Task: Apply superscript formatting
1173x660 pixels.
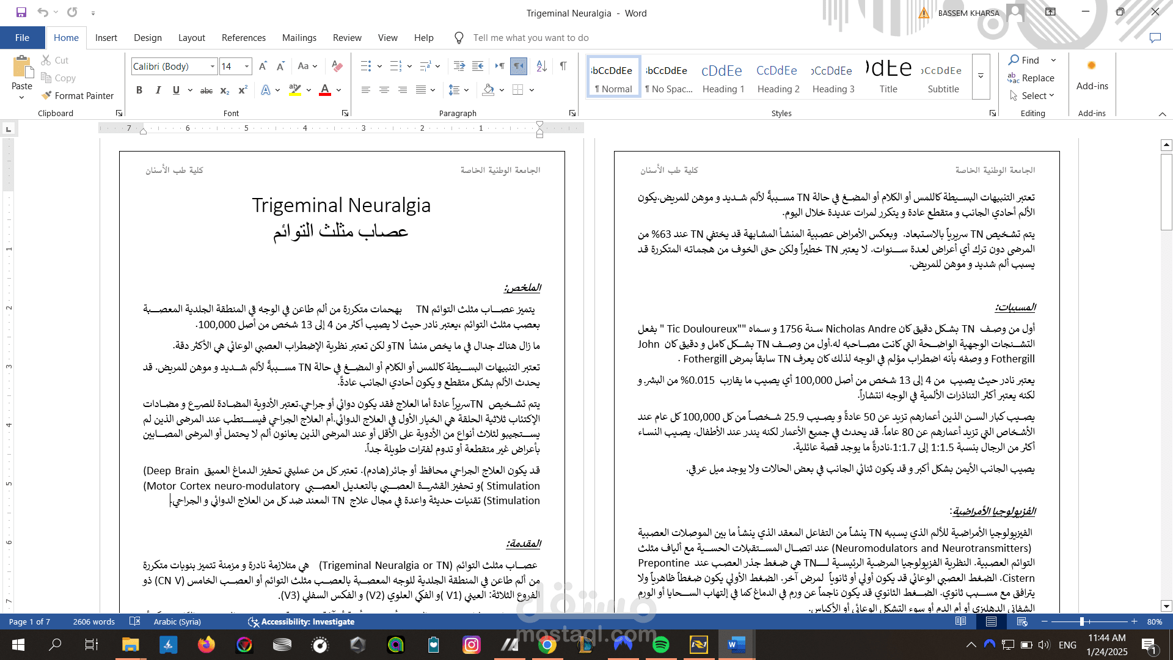Action: click(x=243, y=90)
